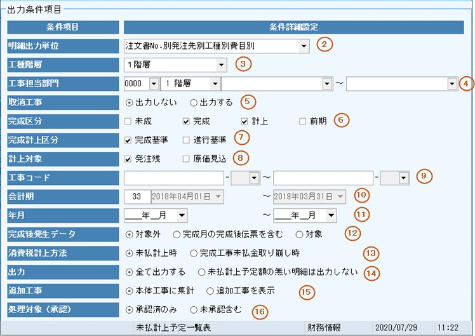475x336 pixels.
Task: Select 完成月の完成後伝票を含む option
Action: pos(177,234)
